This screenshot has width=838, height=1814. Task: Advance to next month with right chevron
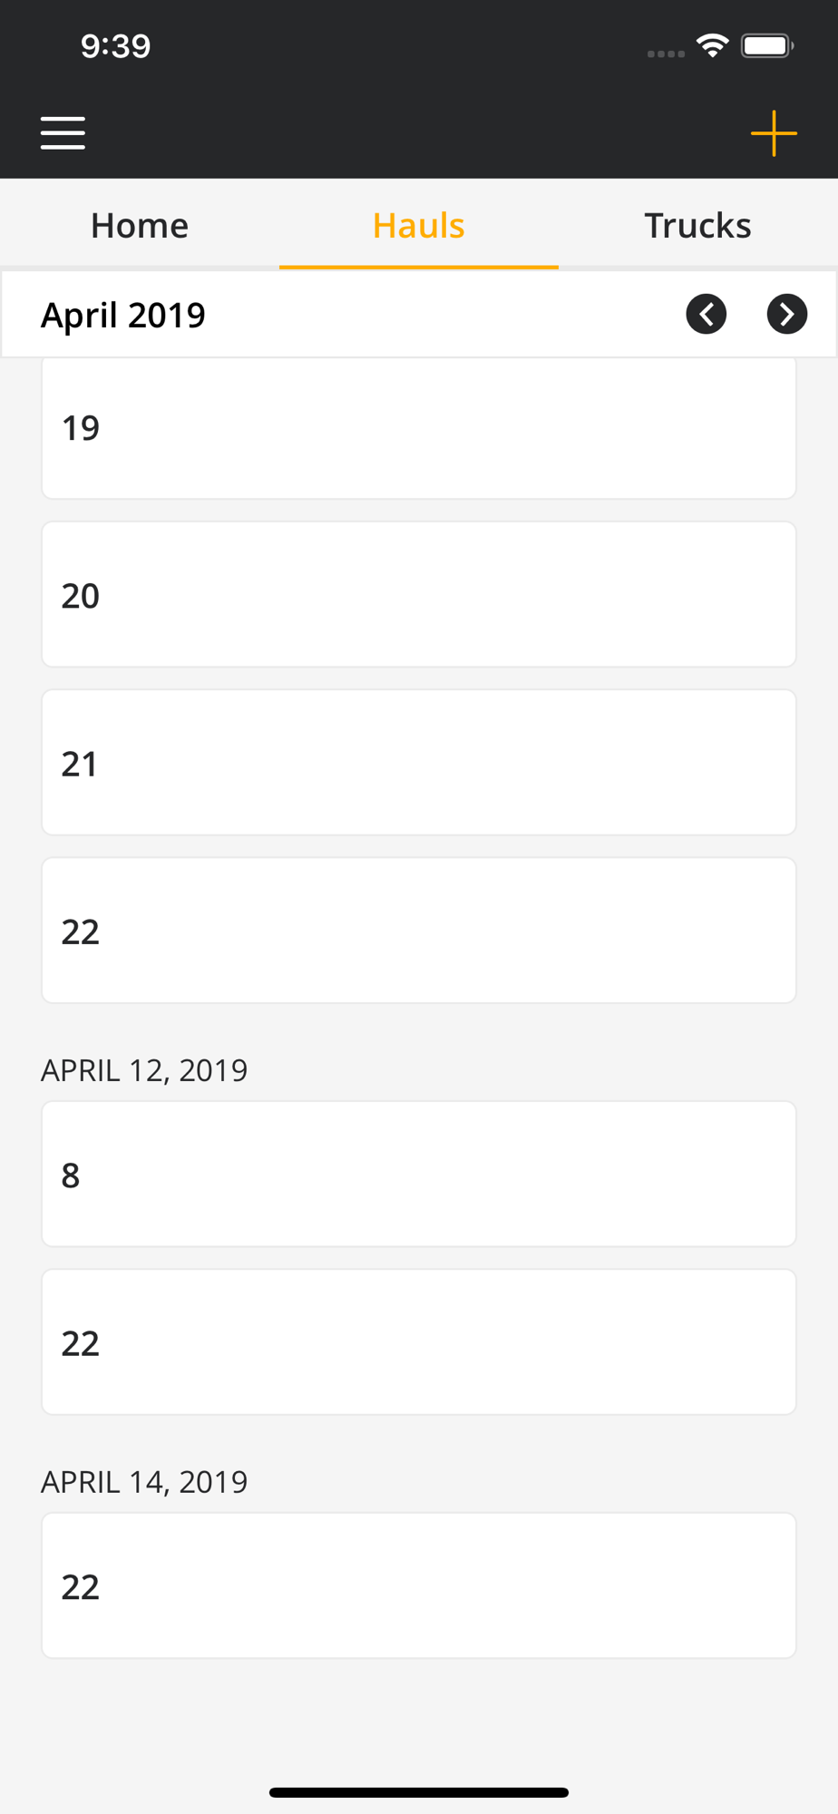(x=786, y=314)
